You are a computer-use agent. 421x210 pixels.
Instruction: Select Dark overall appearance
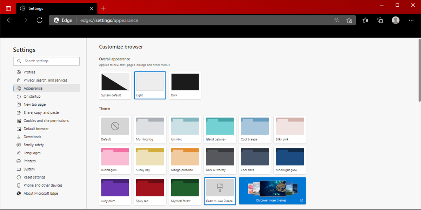coord(185,85)
